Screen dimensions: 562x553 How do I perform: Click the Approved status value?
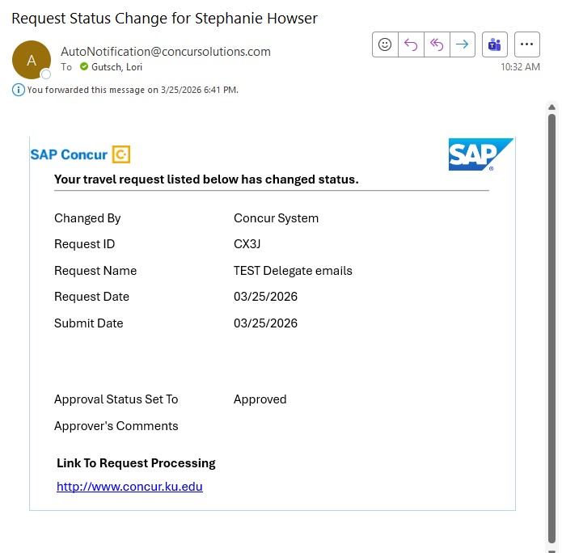coord(260,399)
